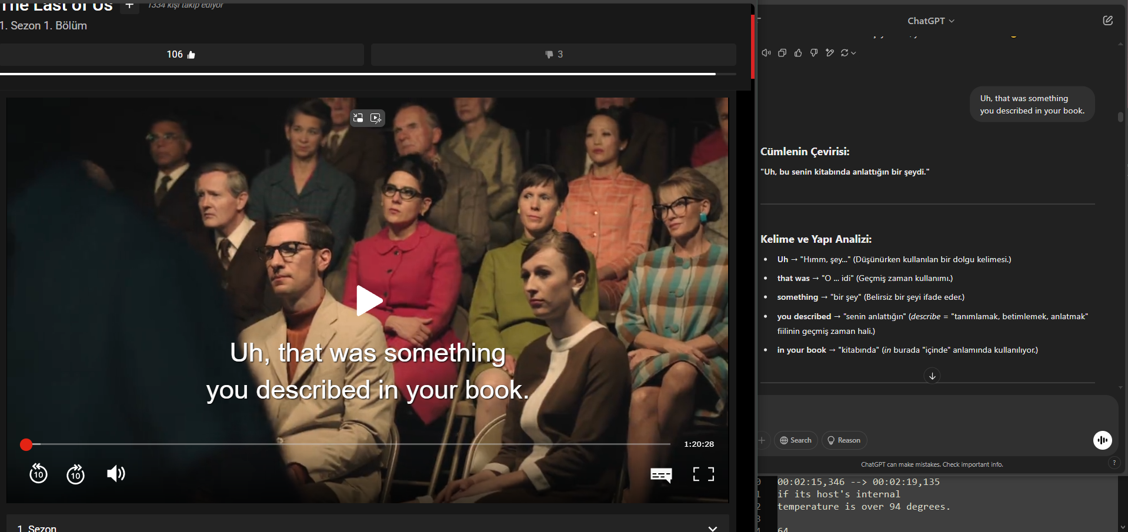Click the episode rating progress bar
The width and height of the screenshot is (1128, 532).
(368, 74)
